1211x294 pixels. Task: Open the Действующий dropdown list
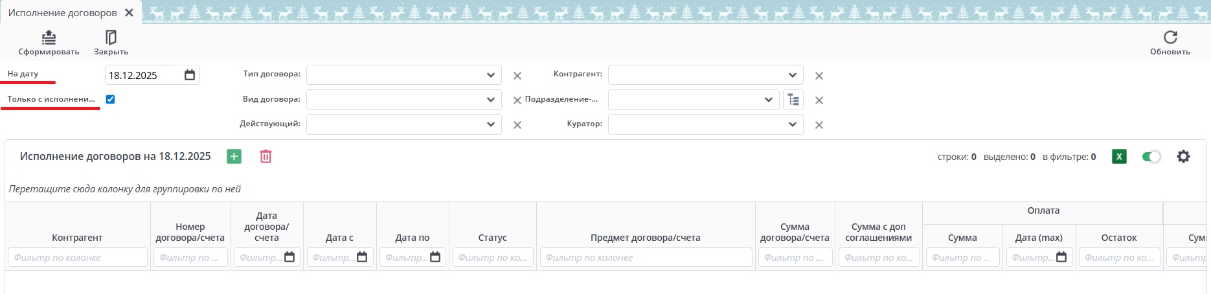point(491,124)
